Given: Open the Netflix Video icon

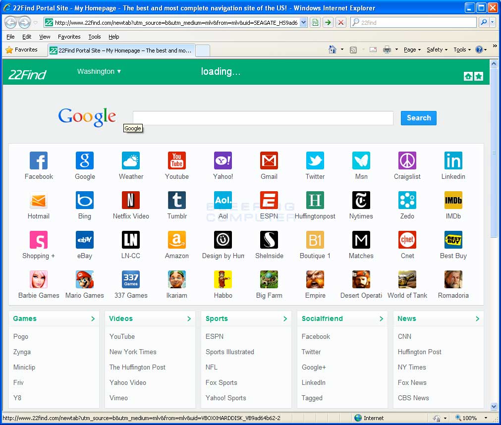Looking at the screenshot, I should pos(131,200).
